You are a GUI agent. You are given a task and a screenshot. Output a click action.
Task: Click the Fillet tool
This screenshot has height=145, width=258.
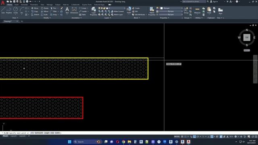point(54,11)
